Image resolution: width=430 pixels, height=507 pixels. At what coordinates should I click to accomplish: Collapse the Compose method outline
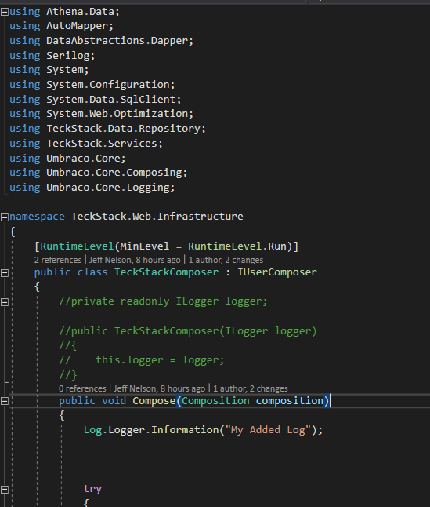pos(5,401)
